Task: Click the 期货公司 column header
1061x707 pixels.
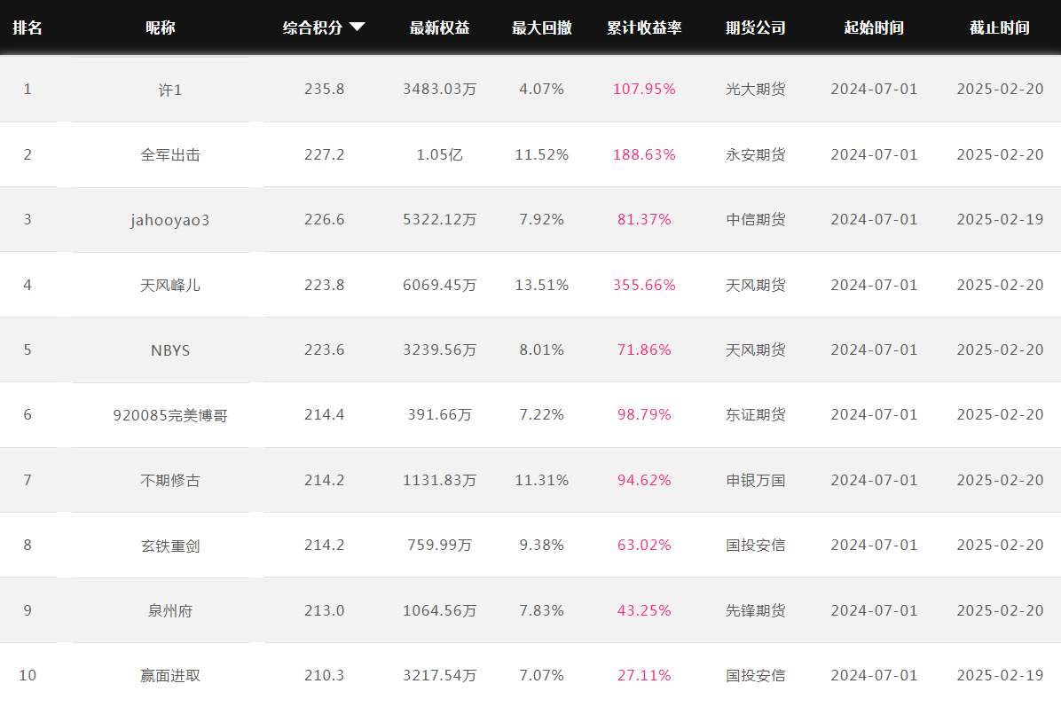Action: coord(756,27)
